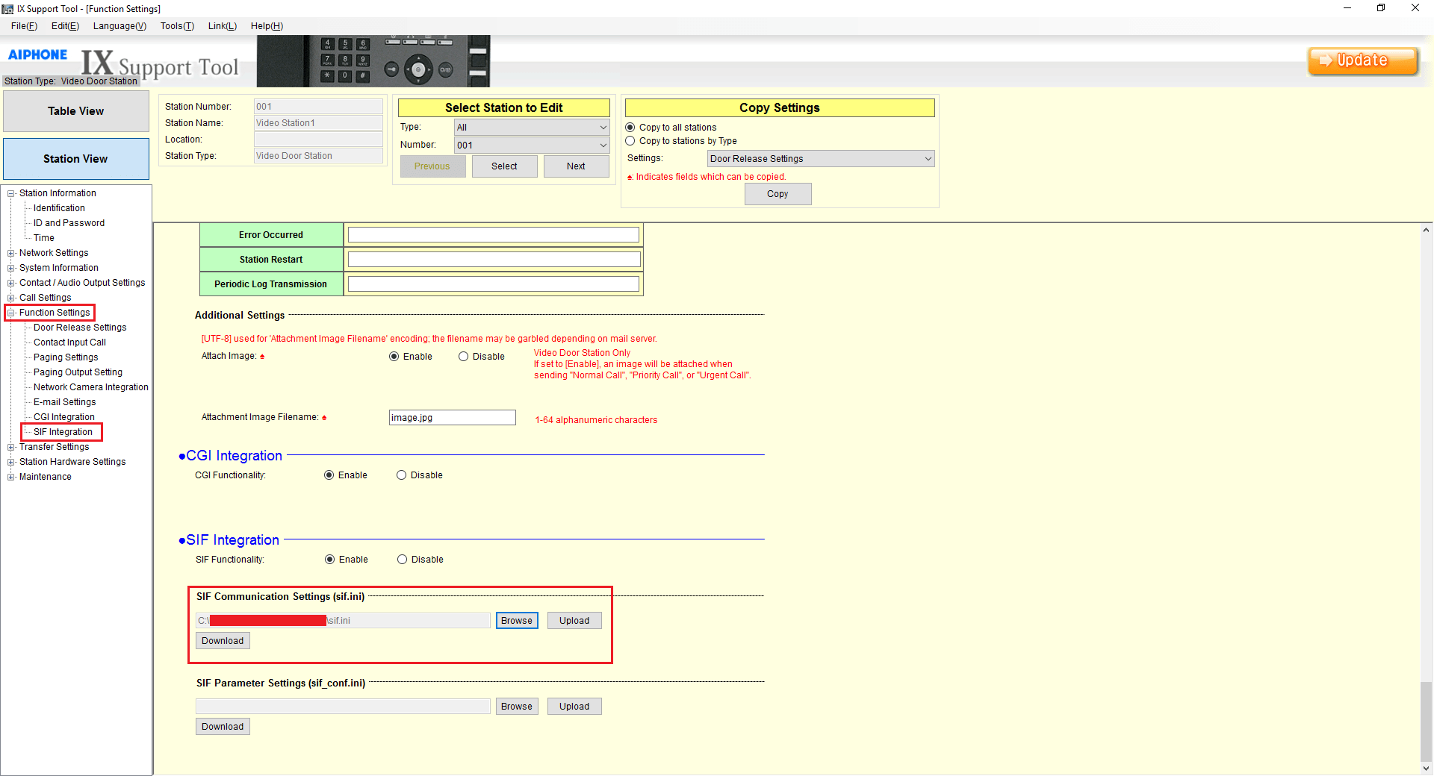Enable CGI Functionality
This screenshot has width=1434, height=776.
(x=329, y=475)
